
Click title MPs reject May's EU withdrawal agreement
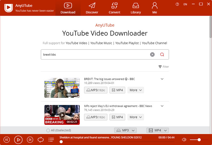118,106
